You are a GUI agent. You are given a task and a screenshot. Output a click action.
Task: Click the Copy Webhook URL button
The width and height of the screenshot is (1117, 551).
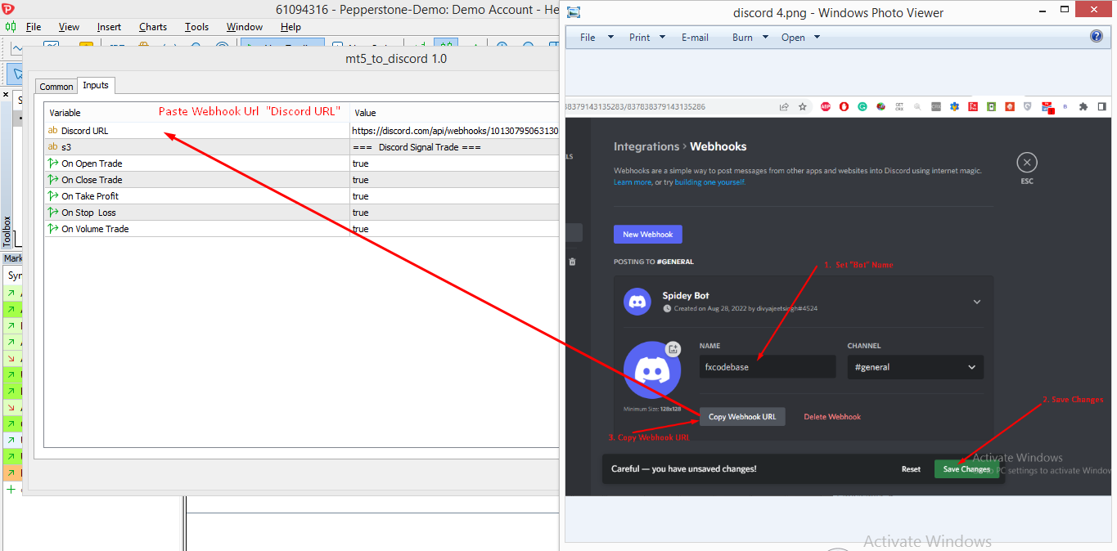point(742,417)
